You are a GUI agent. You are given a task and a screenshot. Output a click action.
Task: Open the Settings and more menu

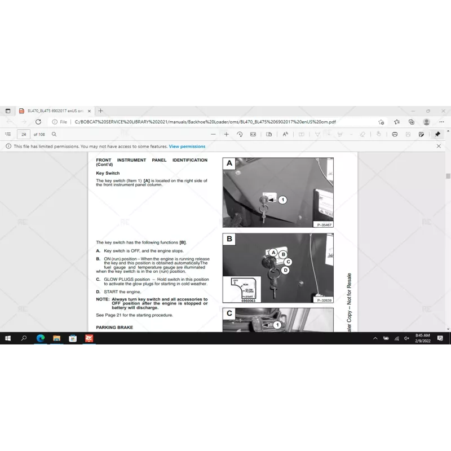coord(442,122)
